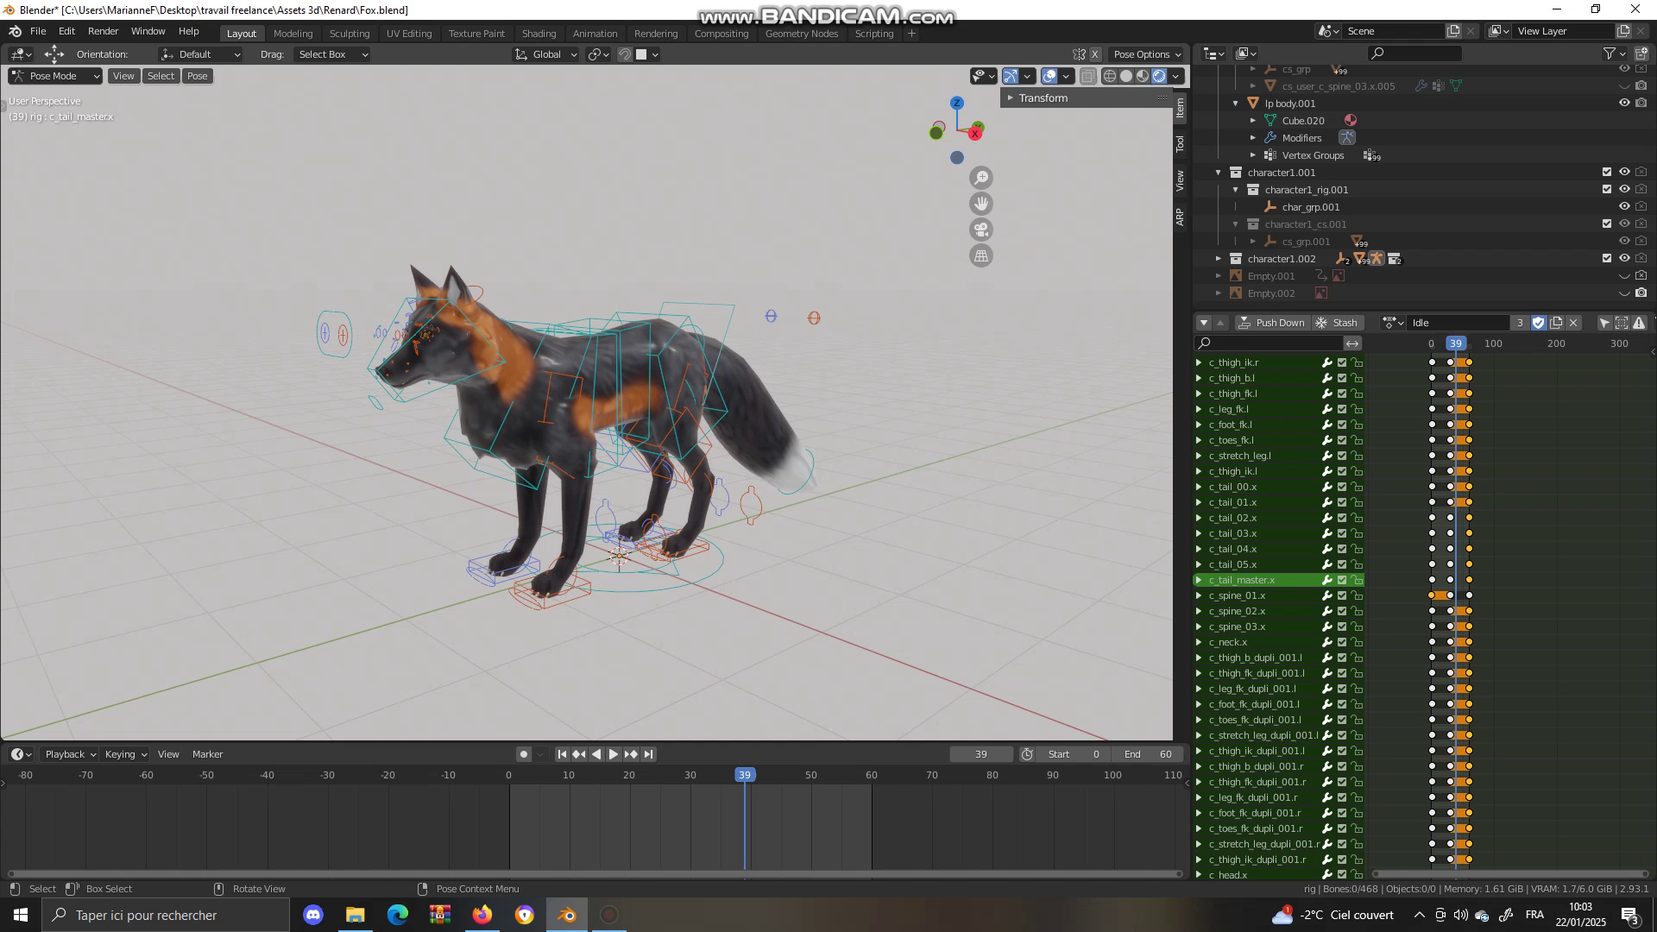Play the animation forward
Image resolution: width=1657 pixels, height=932 pixels.
[614, 754]
